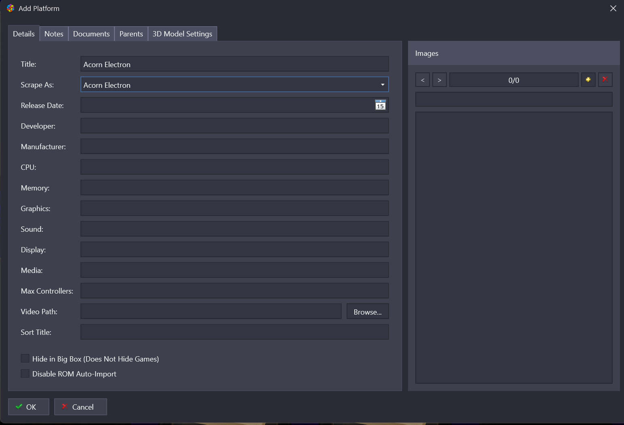Open the 3D Model Settings tab
The width and height of the screenshot is (624, 425).
[x=182, y=34]
